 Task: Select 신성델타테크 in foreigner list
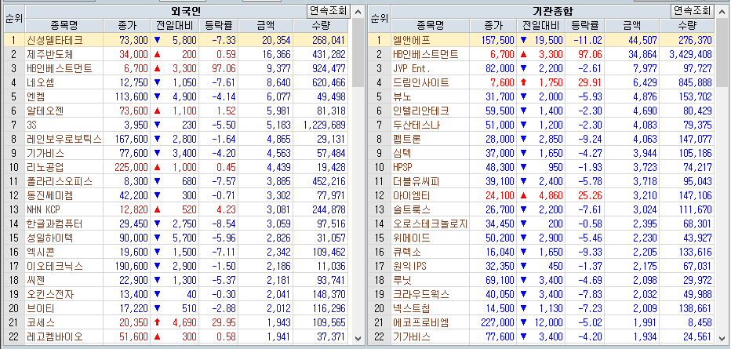coord(56,40)
